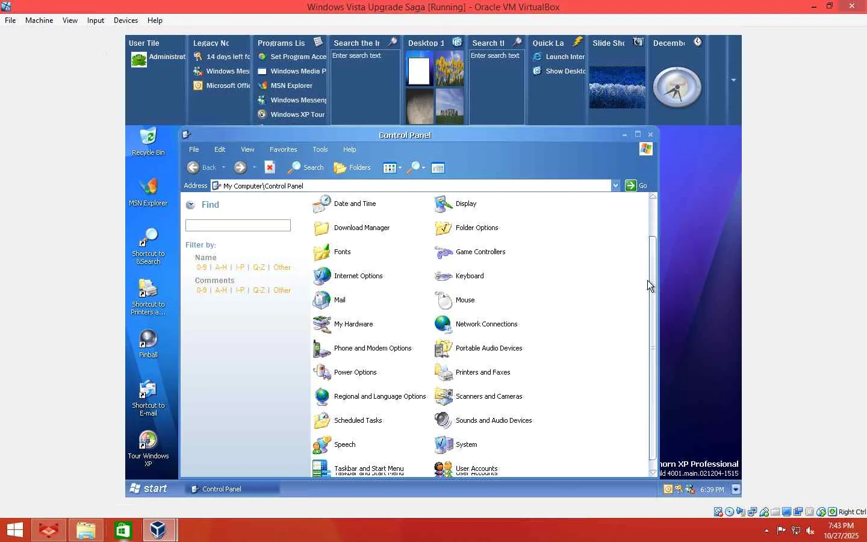Open the Tools menu in Control Panel
This screenshot has height=542, width=867.
click(320, 149)
